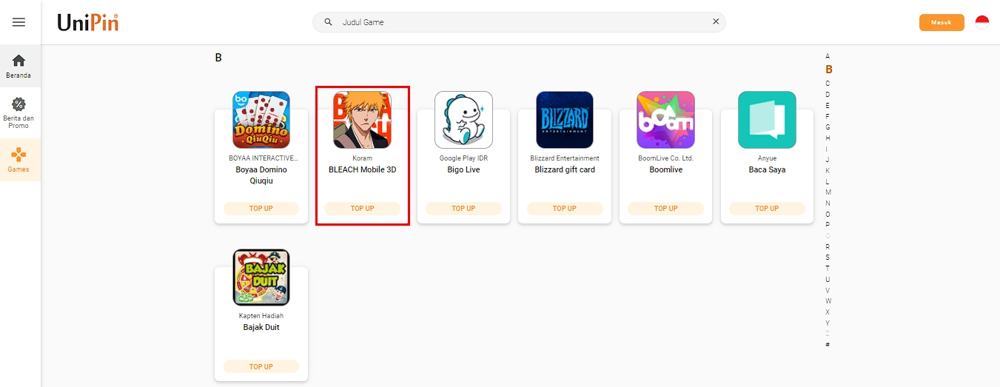Jump to letter O in index
Viewport: 1000px width, 387px height.
(x=828, y=214)
